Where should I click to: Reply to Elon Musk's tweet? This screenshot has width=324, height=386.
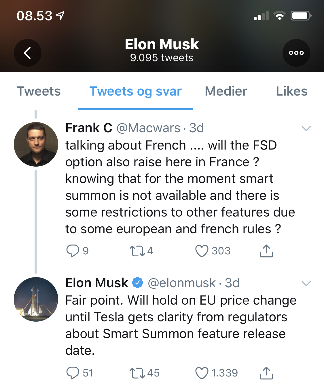[x=73, y=373]
